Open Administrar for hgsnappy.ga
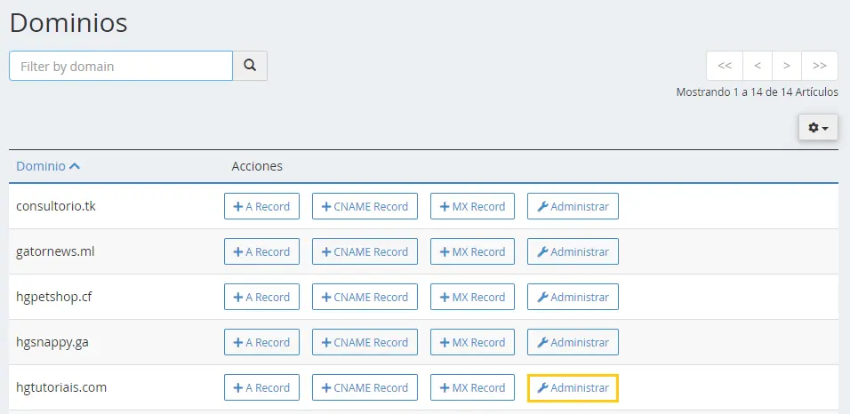The image size is (850, 414). pyautogui.click(x=573, y=342)
